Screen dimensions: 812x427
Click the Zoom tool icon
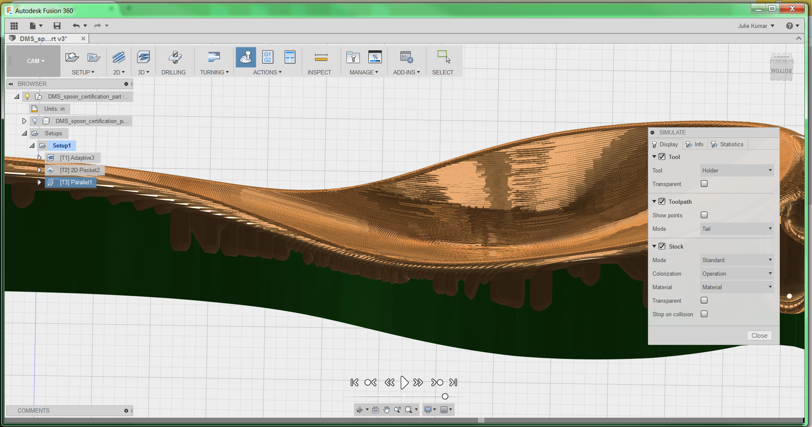coord(398,410)
